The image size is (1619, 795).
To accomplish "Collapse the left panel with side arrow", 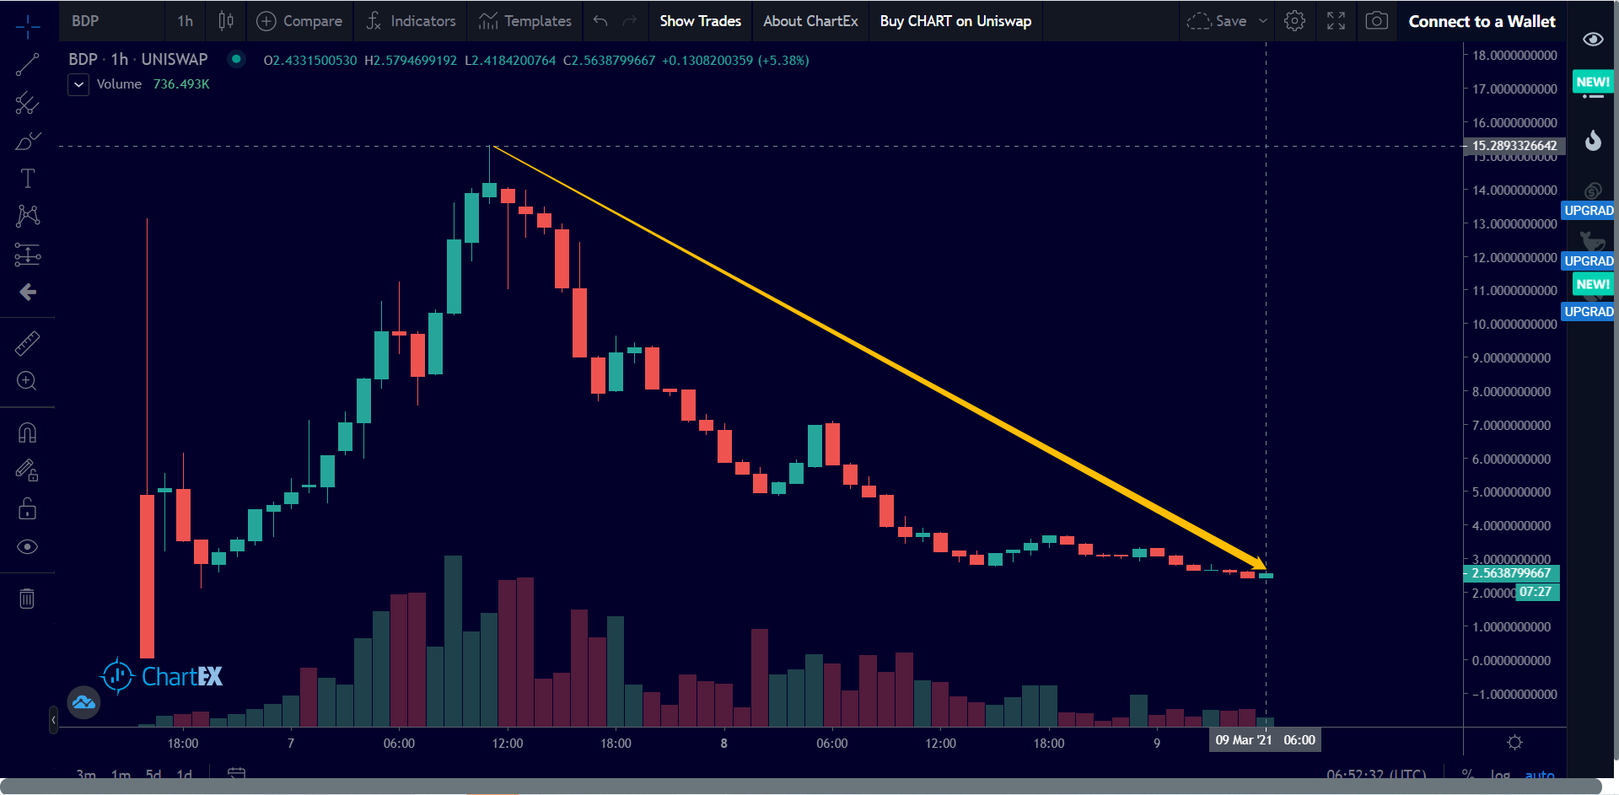I will 53,720.
